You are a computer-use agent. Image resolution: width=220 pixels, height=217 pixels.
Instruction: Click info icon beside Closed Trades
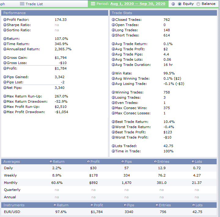113,20
